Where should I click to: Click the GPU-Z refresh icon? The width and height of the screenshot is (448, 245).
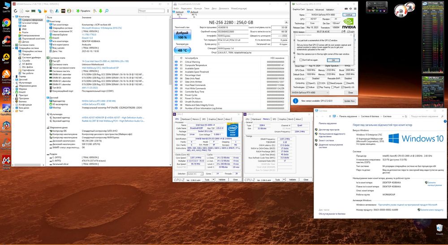[351, 9]
